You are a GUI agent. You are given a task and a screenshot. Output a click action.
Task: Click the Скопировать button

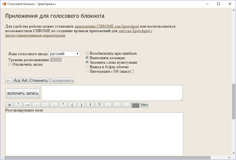point(61,81)
